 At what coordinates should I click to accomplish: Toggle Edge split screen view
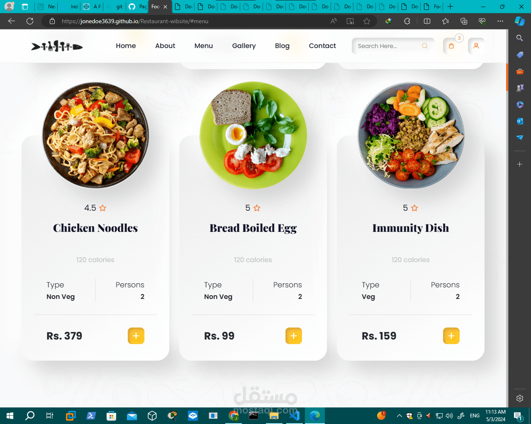point(427,21)
